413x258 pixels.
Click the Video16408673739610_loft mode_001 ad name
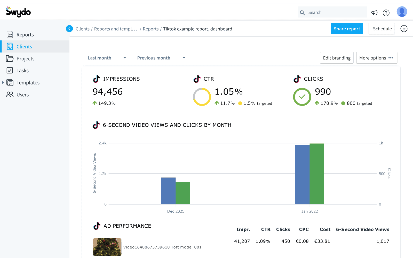coord(162,247)
